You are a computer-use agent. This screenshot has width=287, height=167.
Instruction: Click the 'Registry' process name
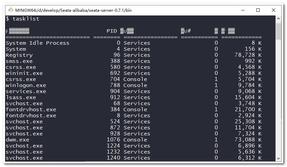(19, 55)
